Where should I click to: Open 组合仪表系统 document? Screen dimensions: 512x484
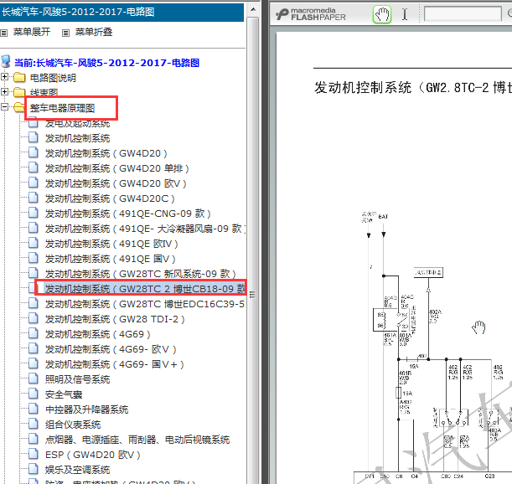click(73, 425)
